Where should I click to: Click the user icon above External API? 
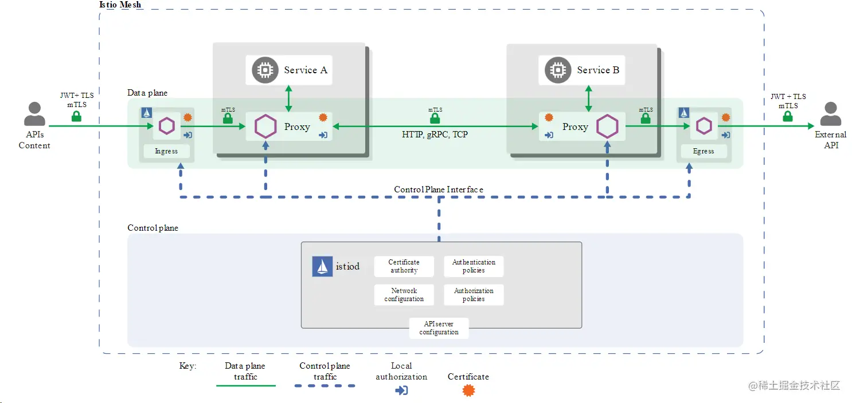[x=831, y=114]
